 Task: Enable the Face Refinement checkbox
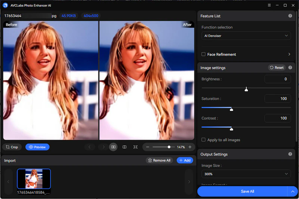click(x=203, y=54)
